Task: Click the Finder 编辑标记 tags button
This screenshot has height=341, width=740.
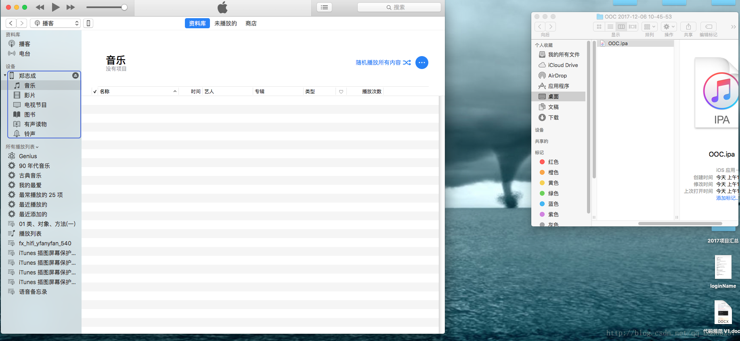Action: [709, 27]
